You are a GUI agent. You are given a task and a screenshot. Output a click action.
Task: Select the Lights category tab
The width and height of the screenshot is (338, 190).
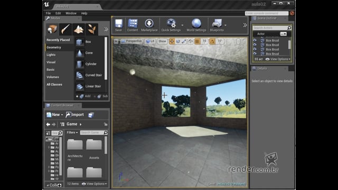[51, 55]
